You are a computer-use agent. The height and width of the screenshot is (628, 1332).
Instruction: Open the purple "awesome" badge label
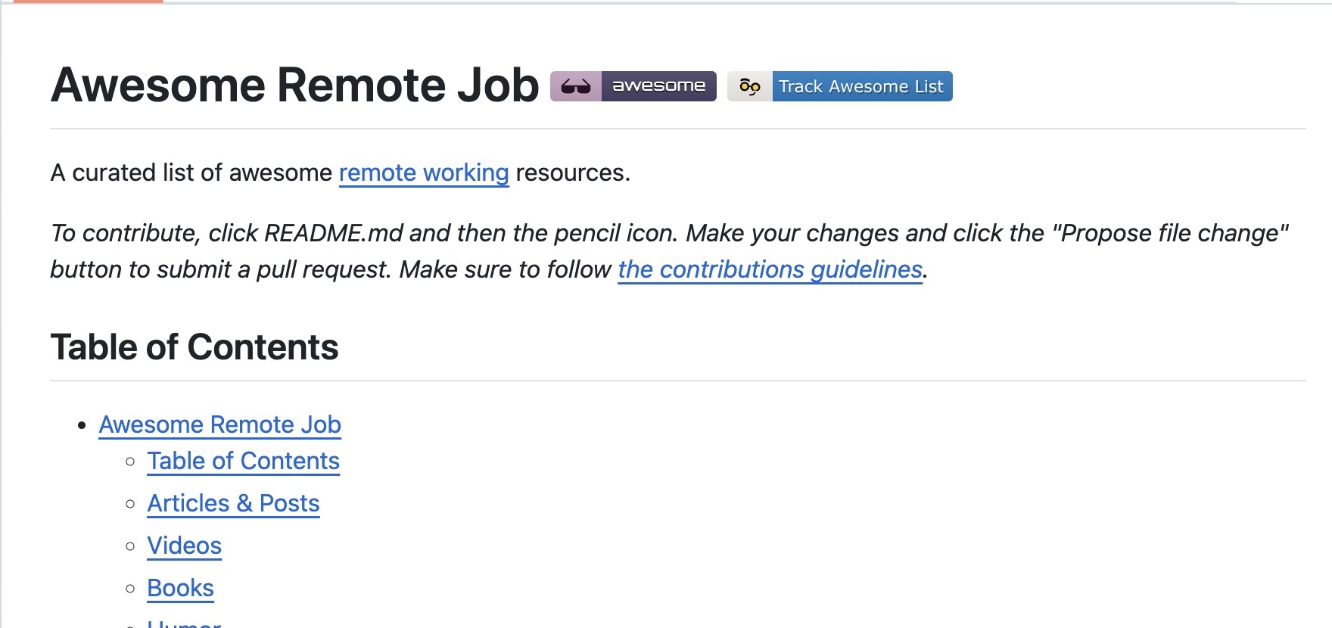pyautogui.click(x=658, y=86)
